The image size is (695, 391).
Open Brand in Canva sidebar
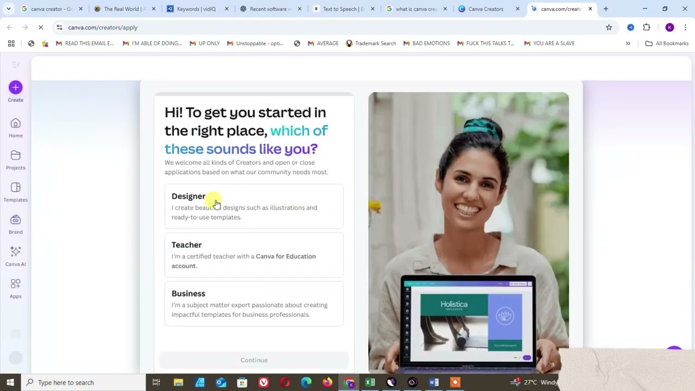pos(15,224)
